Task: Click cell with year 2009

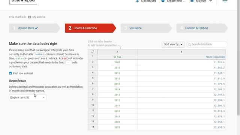Action: point(117,62)
